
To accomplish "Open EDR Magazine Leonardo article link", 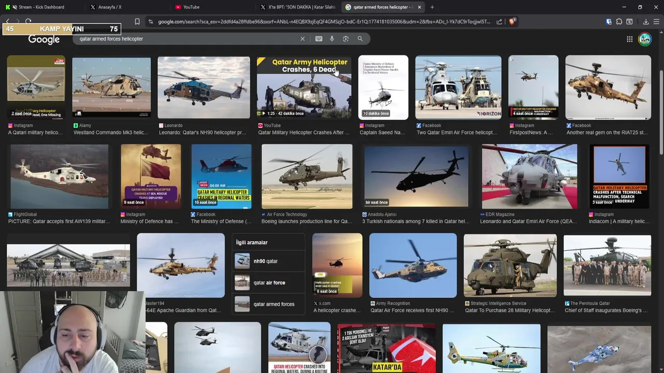I will (x=528, y=222).
